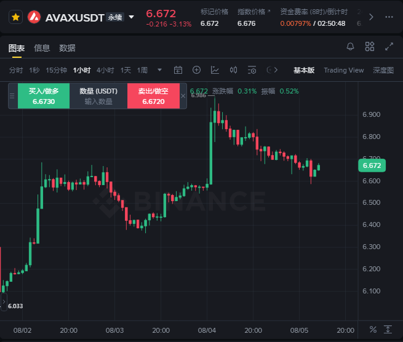Select the 4小时 interval
This screenshot has height=342, width=403.
coord(105,70)
